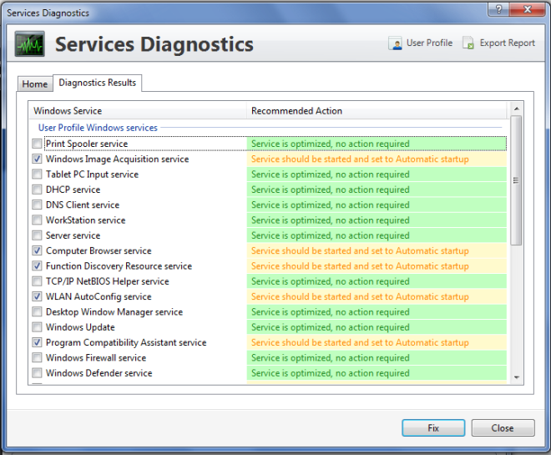This screenshot has height=455, width=551.
Task: Click the scrollbar up arrow
Action: 516,109
